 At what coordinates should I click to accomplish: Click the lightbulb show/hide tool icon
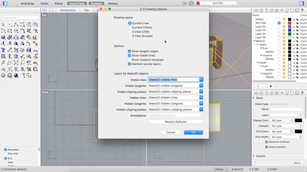[x=16, y=69]
